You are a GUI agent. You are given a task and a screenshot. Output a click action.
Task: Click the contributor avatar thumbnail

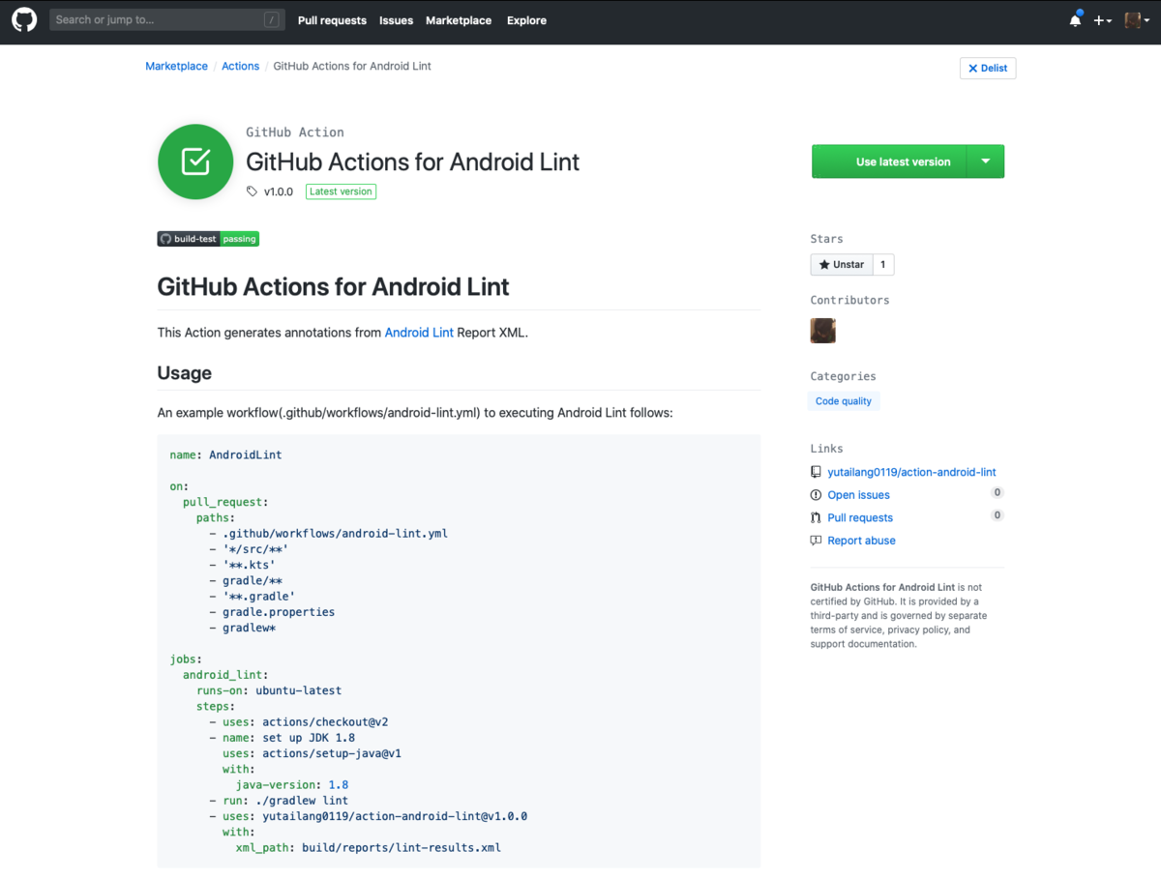pos(822,330)
